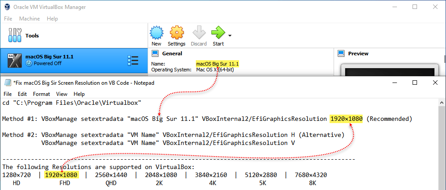Viewport: 446px width, 190px height.
Task: Click the VirtualBox cube icon in title bar
Action: tap(7, 7)
